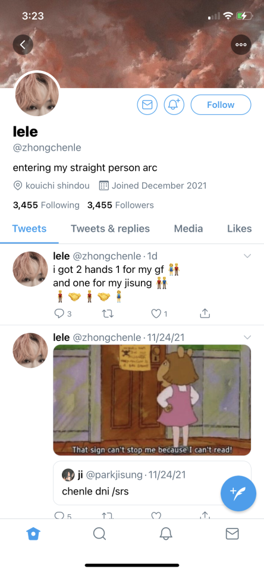View the Likes tab

click(239, 229)
